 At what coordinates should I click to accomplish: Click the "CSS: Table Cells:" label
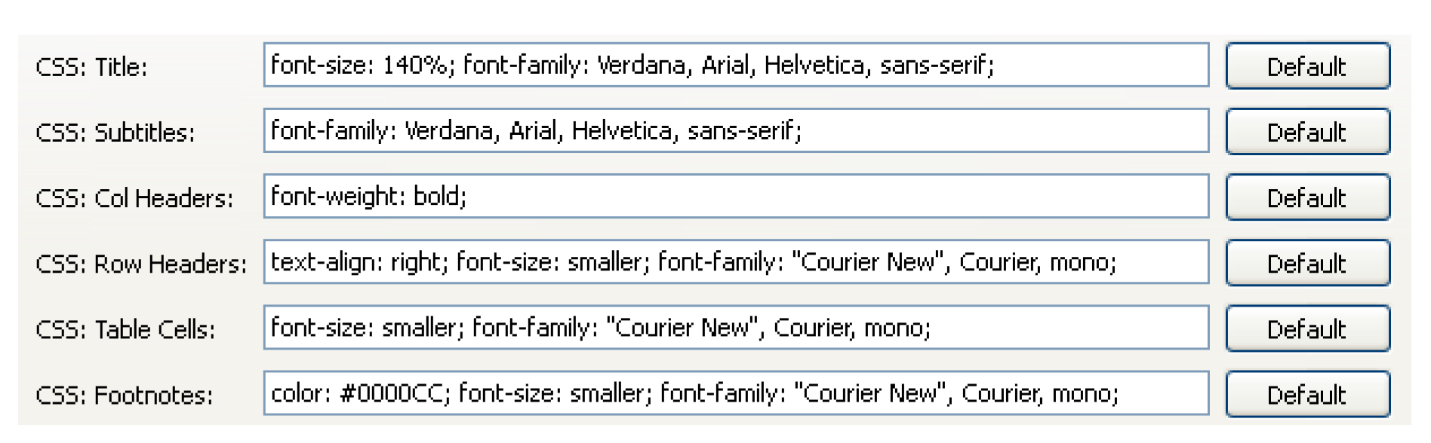point(125,330)
